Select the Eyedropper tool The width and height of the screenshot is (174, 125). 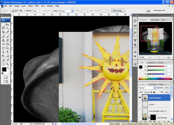(8, 60)
